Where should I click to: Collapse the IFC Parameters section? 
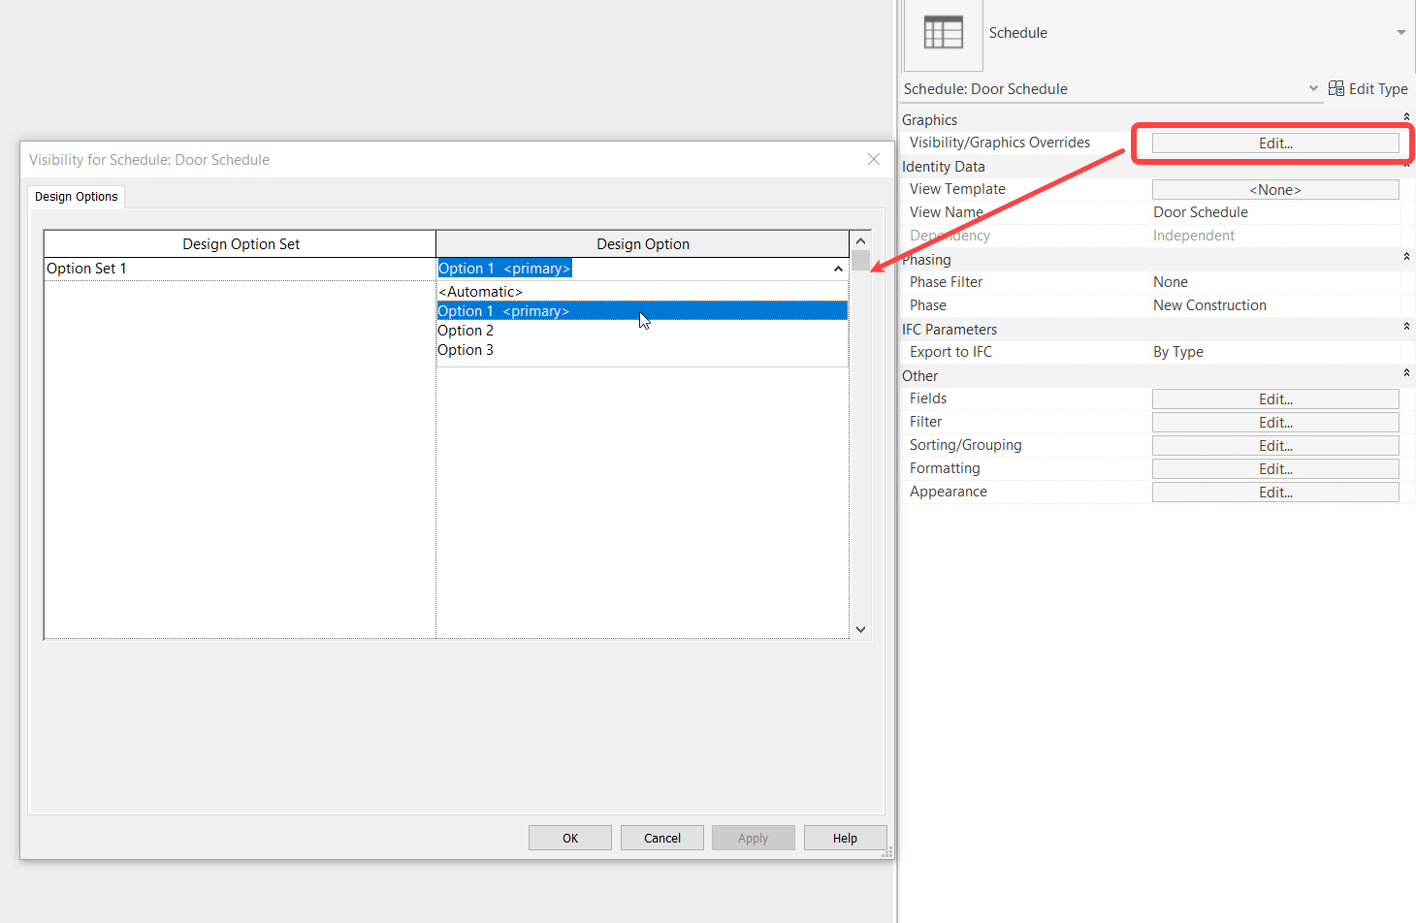pyautogui.click(x=1407, y=328)
